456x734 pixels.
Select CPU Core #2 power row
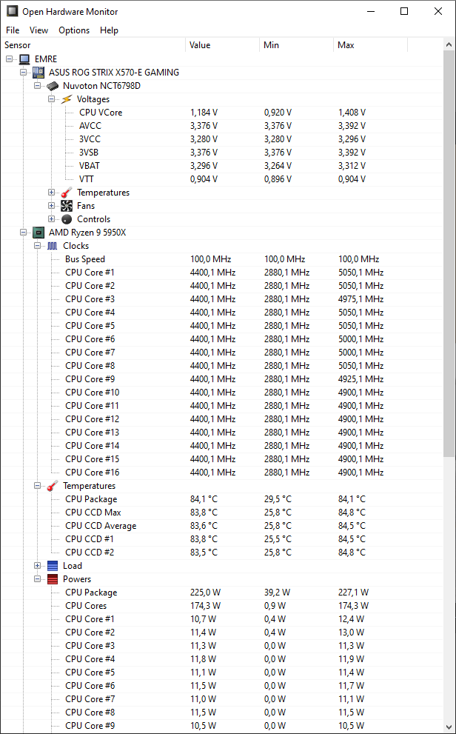(x=221, y=633)
